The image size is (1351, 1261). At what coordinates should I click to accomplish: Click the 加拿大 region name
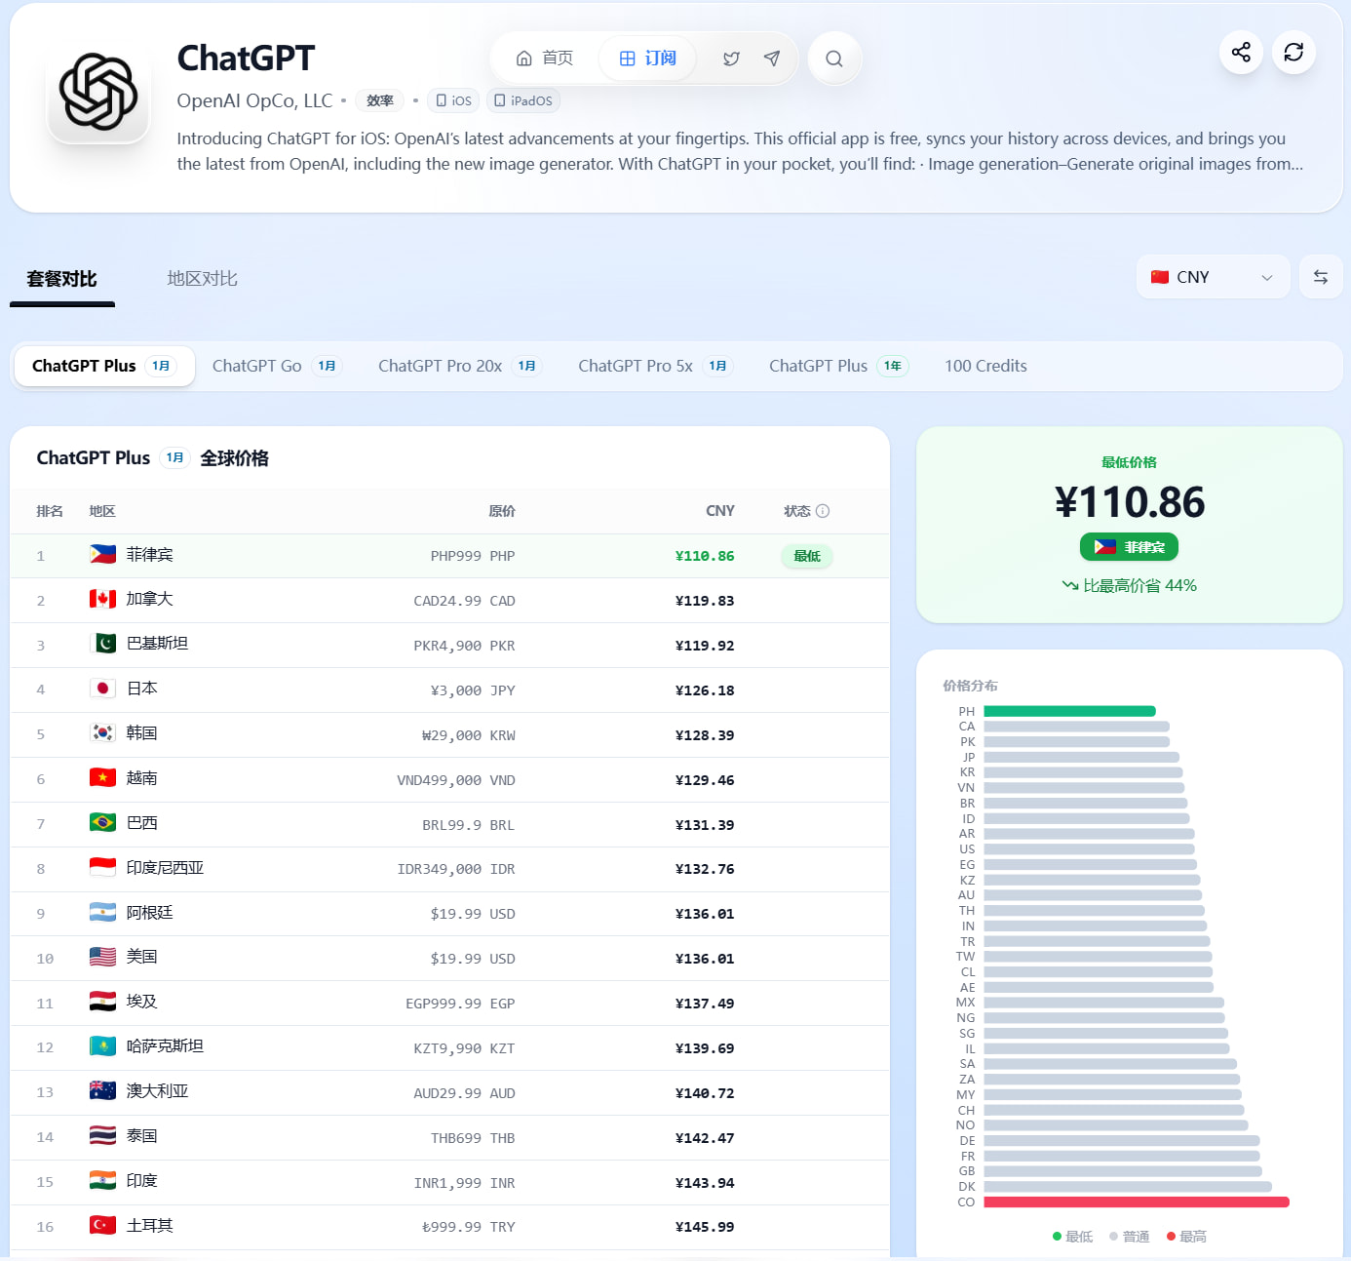tap(149, 599)
